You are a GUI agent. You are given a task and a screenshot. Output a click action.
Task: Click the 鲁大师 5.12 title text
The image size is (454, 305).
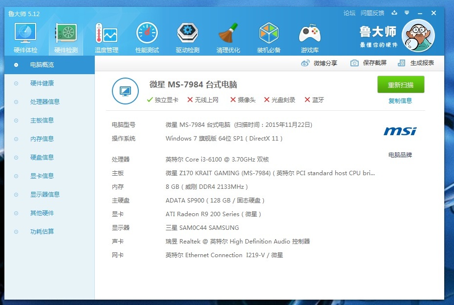(24, 14)
